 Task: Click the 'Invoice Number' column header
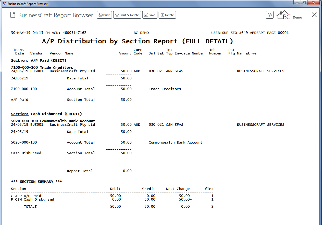[190, 53]
